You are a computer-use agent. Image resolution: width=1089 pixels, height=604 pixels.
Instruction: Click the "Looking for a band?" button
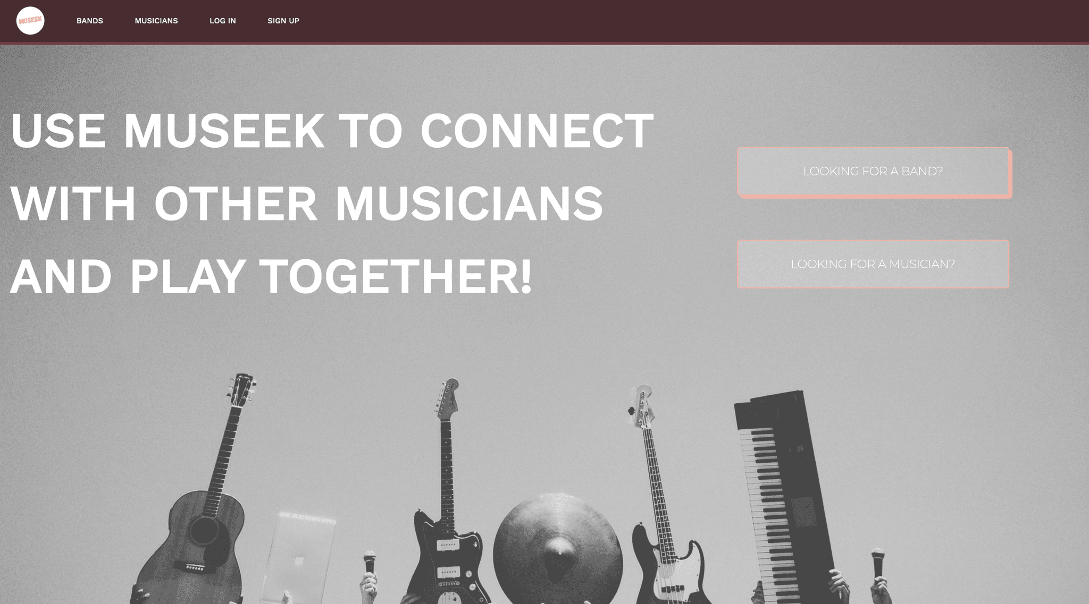click(x=873, y=172)
